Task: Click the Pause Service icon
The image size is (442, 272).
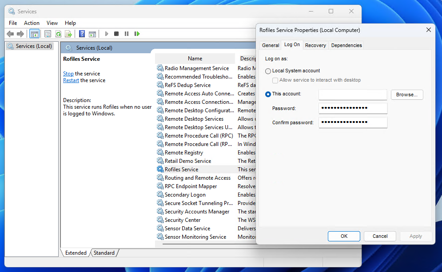Action: [x=127, y=34]
